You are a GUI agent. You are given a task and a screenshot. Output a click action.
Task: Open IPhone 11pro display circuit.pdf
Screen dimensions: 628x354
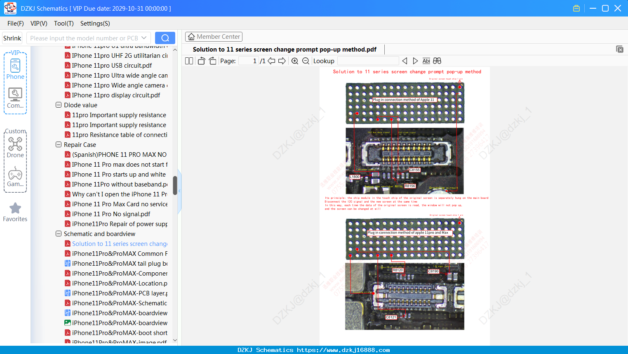click(116, 95)
